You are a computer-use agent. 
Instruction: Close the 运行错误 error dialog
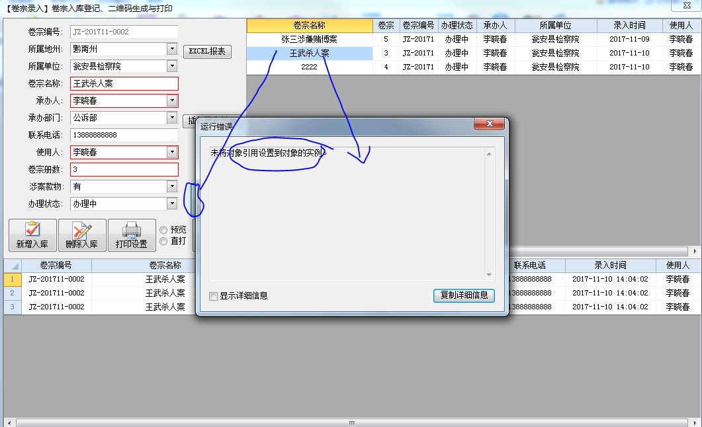click(x=489, y=125)
